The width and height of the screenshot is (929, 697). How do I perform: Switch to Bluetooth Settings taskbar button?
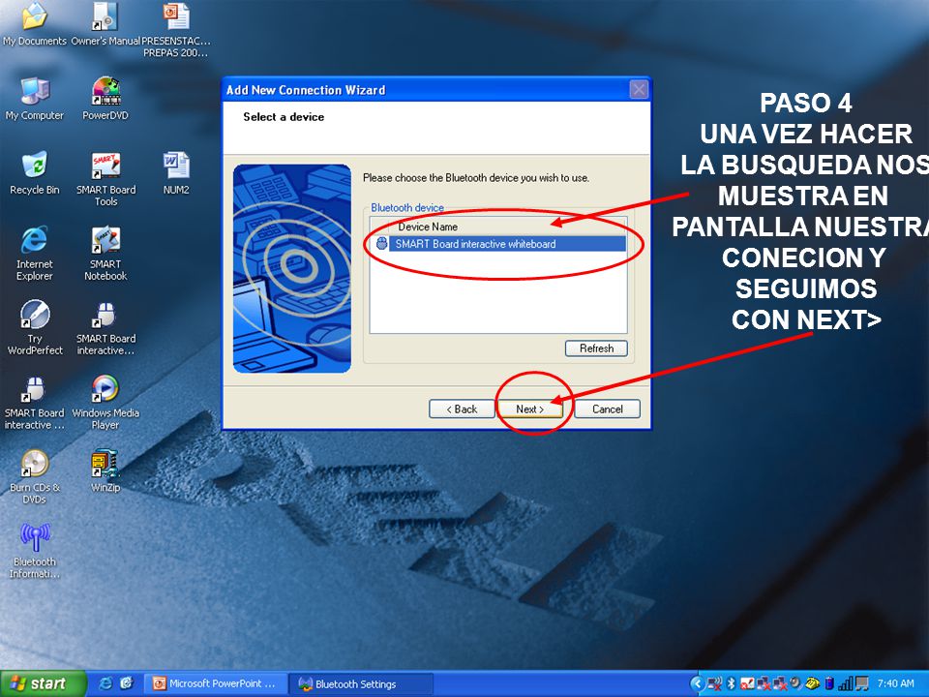coord(360,683)
